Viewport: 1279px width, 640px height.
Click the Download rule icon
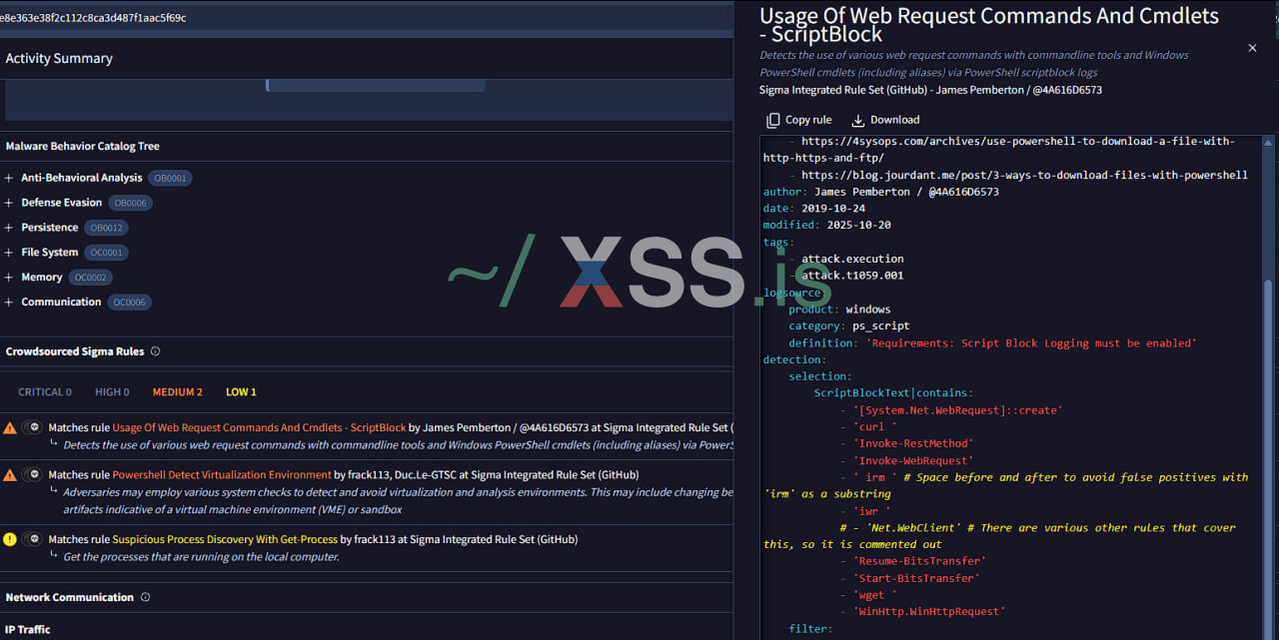pos(857,120)
